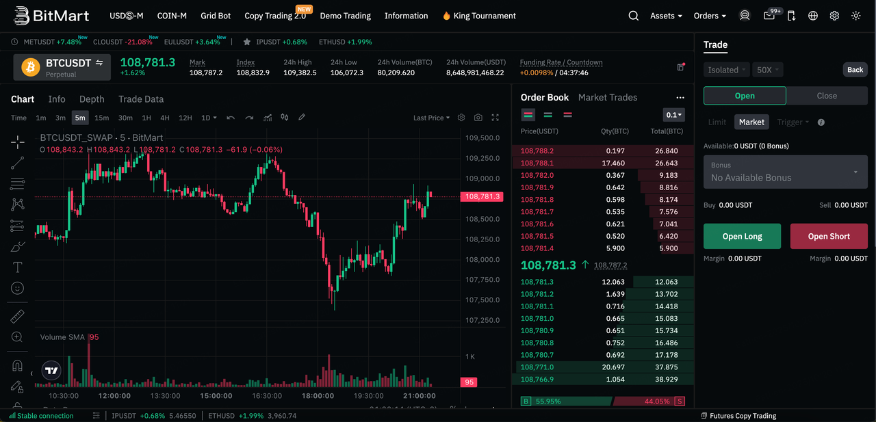Viewport: 876px width, 422px height.
Task: Switch to the Market Trades tab
Action: pos(607,97)
